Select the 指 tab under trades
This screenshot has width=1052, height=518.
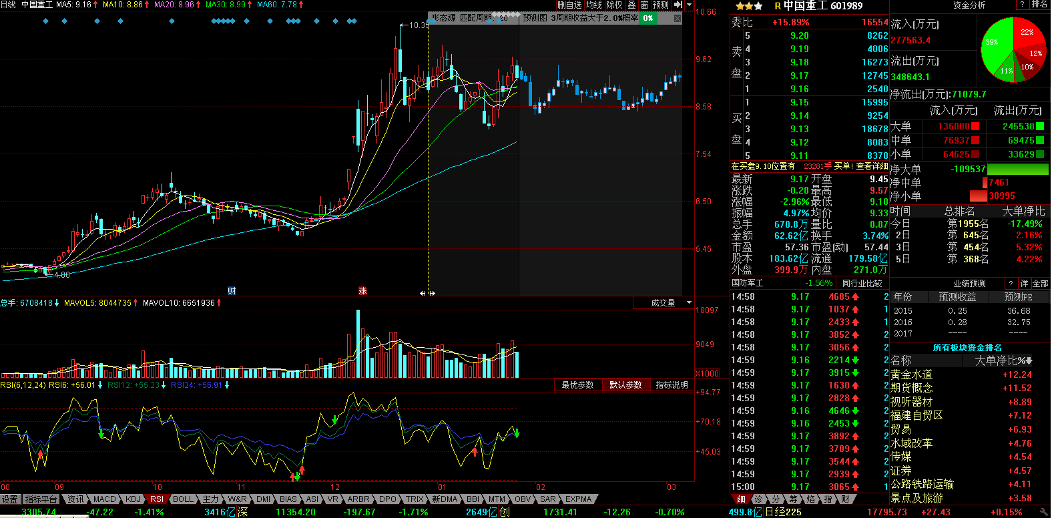tap(828, 499)
